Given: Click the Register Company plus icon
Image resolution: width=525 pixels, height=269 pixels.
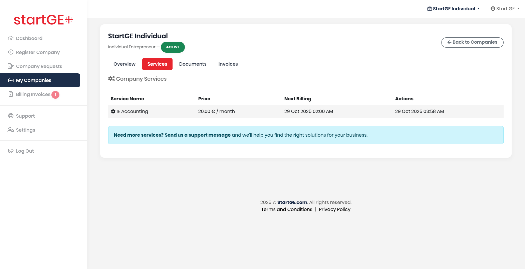Looking at the screenshot, I should 11,52.
